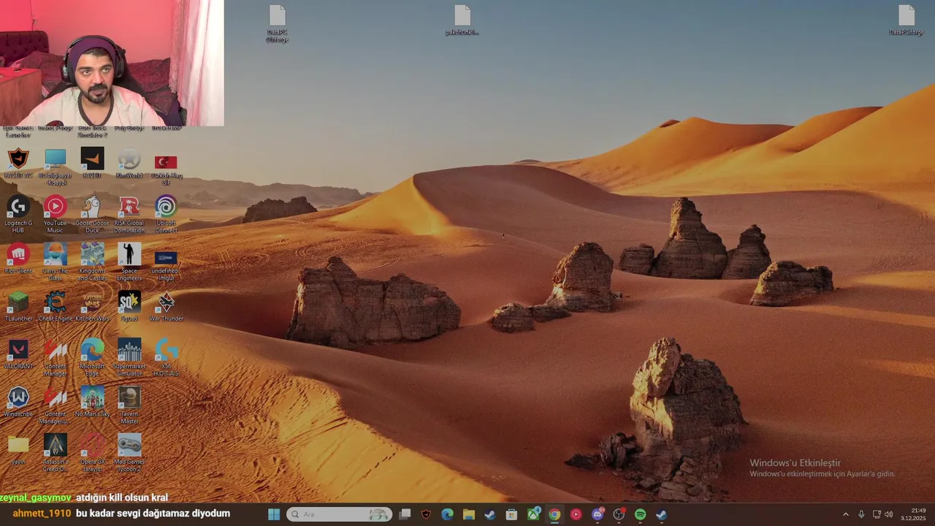Click the microphone tray icon
The image size is (935, 526).
[x=862, y=514]
